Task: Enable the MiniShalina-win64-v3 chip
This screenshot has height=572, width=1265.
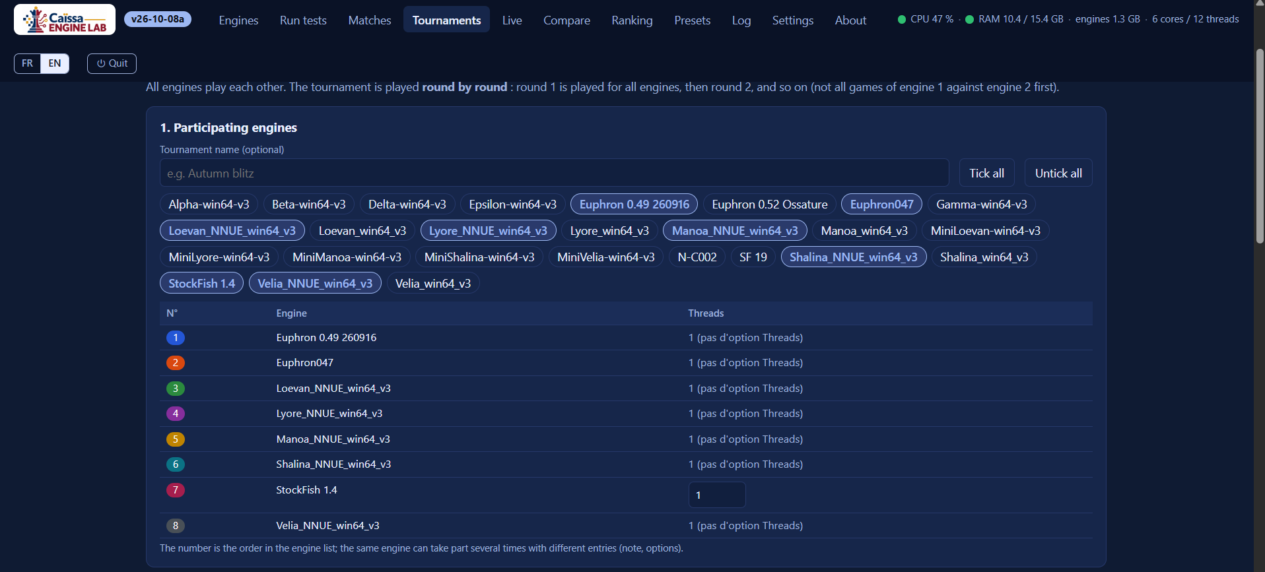Action: pyautogui.click(x=479, y=257)
